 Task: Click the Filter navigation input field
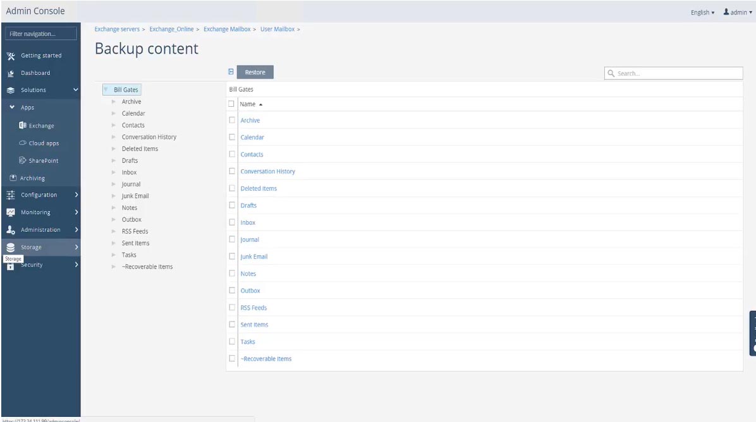pos(41,33)
